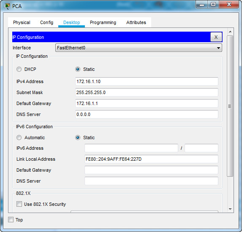This screenshot has height=232, width=242.
Task: Click the scrollbar down arrow
Action: point(230,209)
